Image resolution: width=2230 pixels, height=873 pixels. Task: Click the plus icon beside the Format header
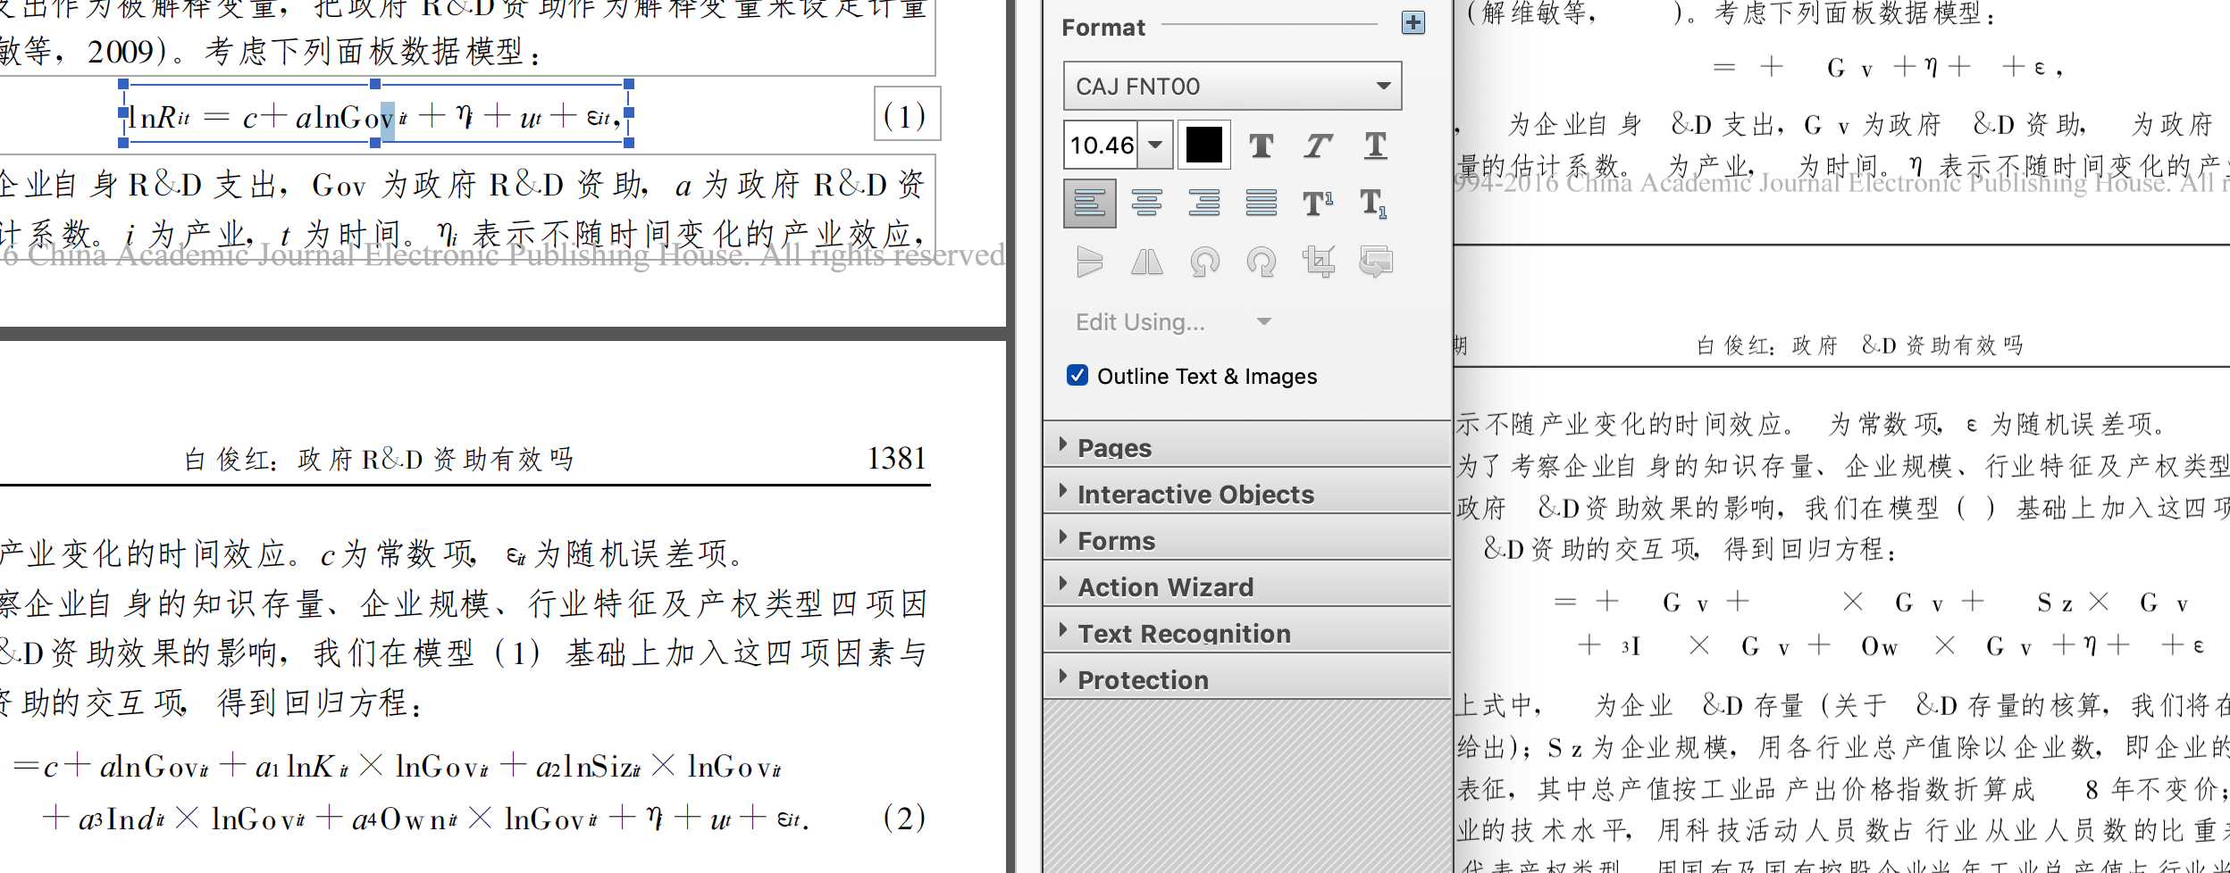point(1413,23)
